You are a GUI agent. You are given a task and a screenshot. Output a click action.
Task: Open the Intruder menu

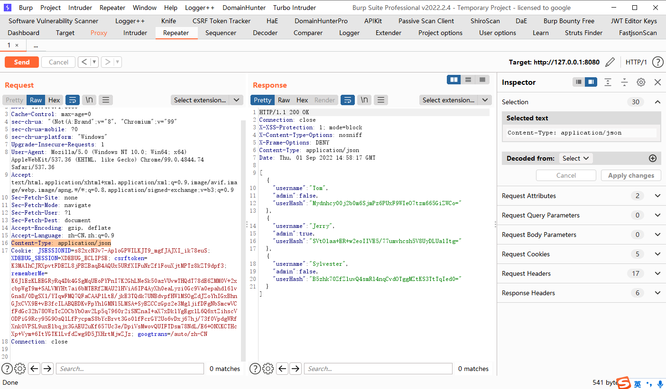pos(80,8)
